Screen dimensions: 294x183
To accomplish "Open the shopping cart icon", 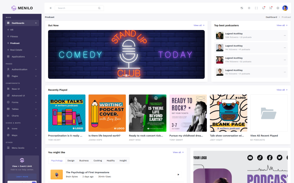I will (x=271, y=8).
